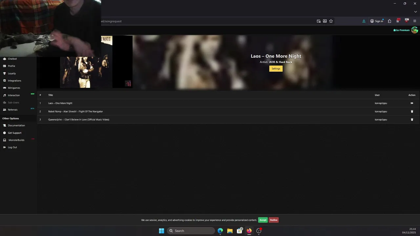Open the extension showing the red notification badge
The width and height of the screenshot is (420, 236).
tap(398, 21)
